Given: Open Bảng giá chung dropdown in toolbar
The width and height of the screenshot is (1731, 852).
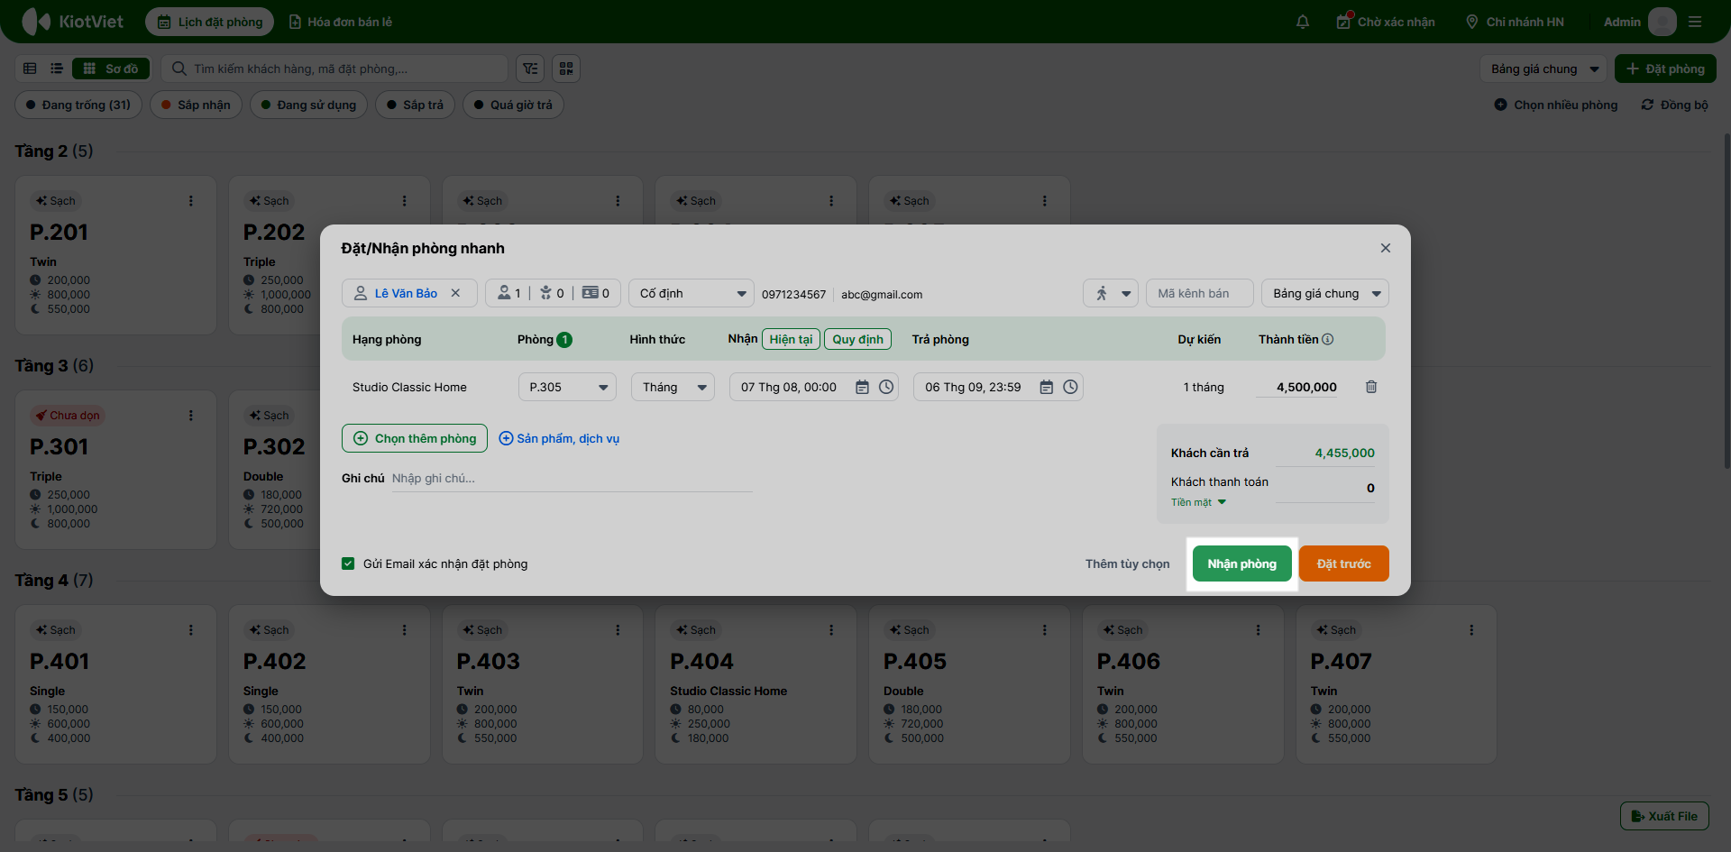Looking at the screenshot, I should point(1543,69).
